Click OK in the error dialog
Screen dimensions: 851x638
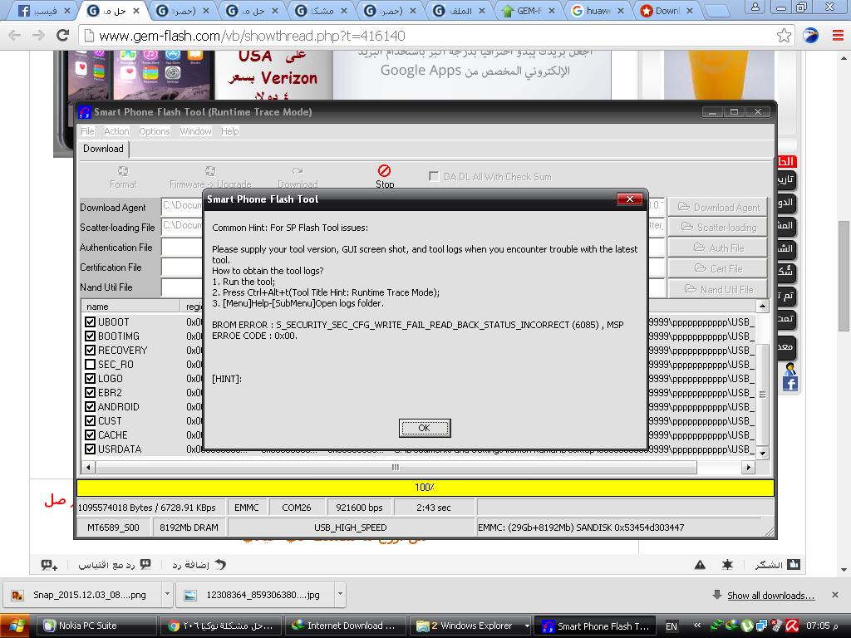click(425, 428)
